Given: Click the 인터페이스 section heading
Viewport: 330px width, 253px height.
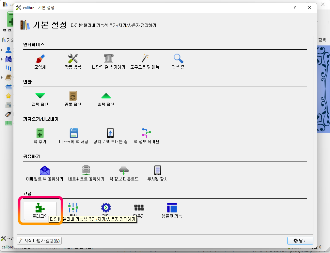Looking at the screenshot, I should point(34,44).
